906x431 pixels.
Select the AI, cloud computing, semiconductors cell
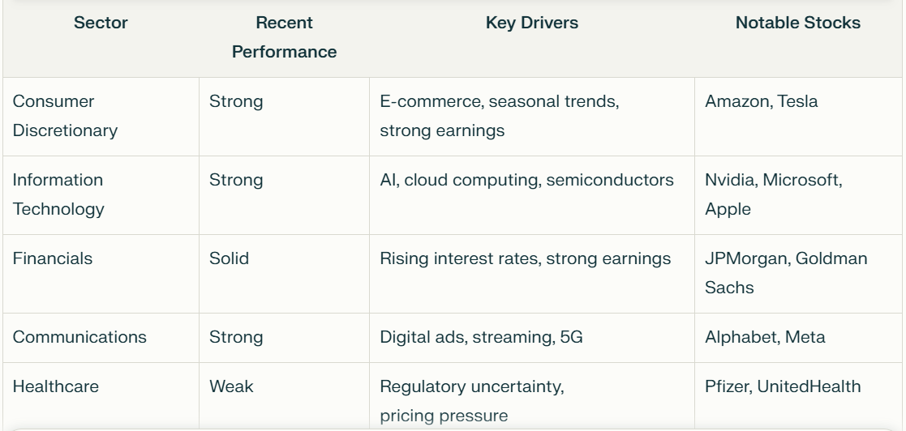click(x=531, y=195)
